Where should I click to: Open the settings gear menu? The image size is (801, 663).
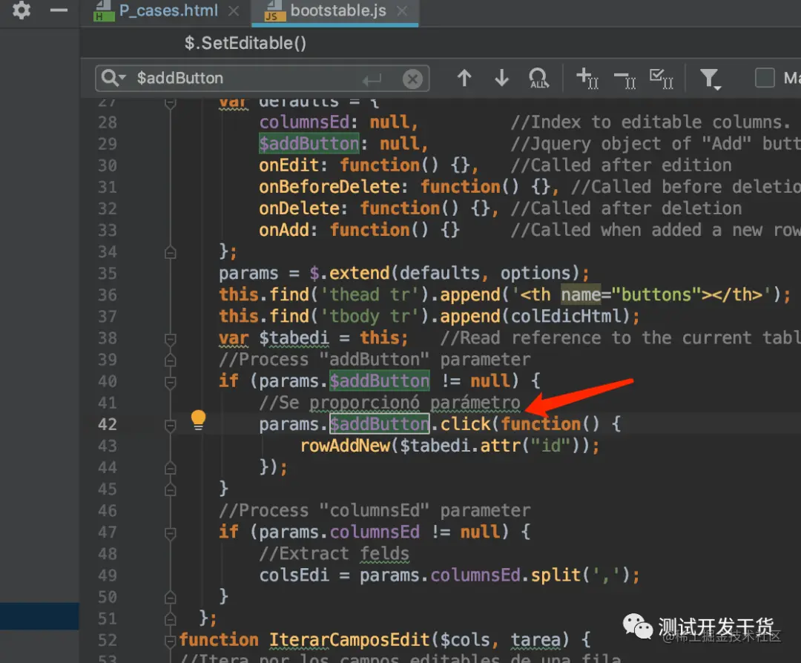pos(21,10)
